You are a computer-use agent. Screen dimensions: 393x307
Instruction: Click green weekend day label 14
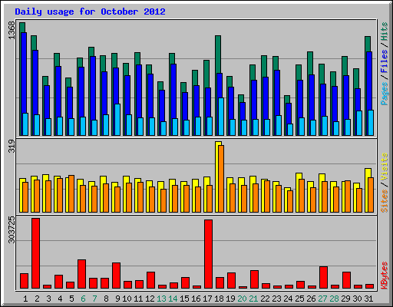(x=173, y=299)
